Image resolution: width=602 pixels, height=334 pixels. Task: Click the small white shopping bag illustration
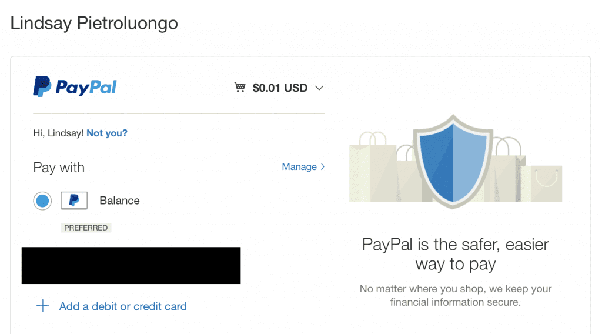[x=541, y=183]
